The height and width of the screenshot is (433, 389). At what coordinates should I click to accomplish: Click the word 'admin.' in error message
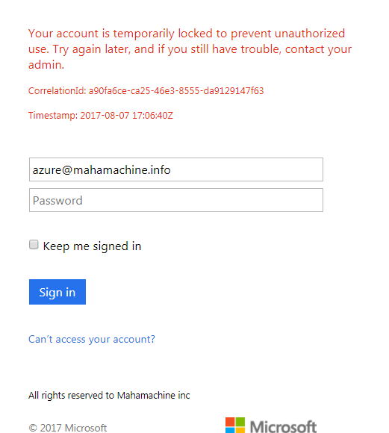(x=46, y=65)
